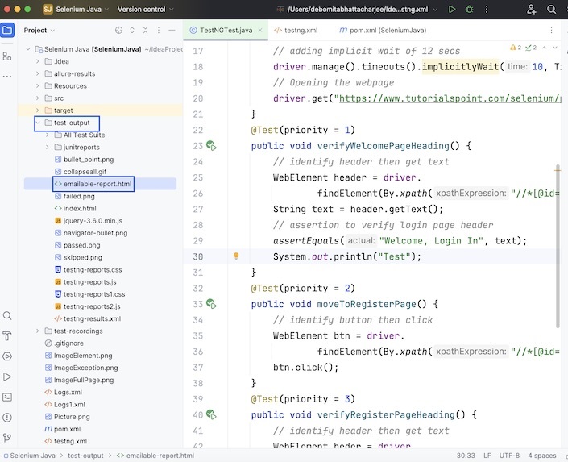Click the Debug bug icon in toolbar
Viewport: 568px width, 462px height.
point(470,9)
